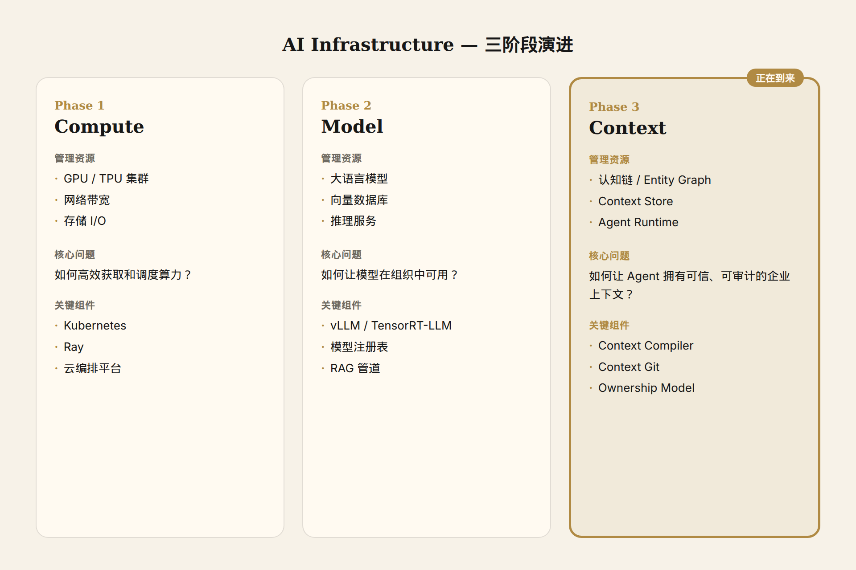Click the 'Model' heading

point(352,126)
